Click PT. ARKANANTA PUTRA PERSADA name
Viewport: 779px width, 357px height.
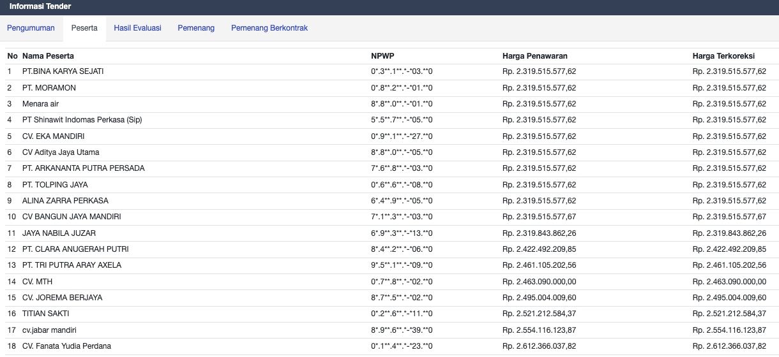pos(84,168)
